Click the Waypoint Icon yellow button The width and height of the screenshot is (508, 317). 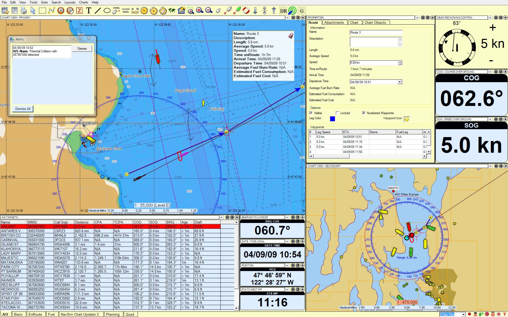point(407,119)
